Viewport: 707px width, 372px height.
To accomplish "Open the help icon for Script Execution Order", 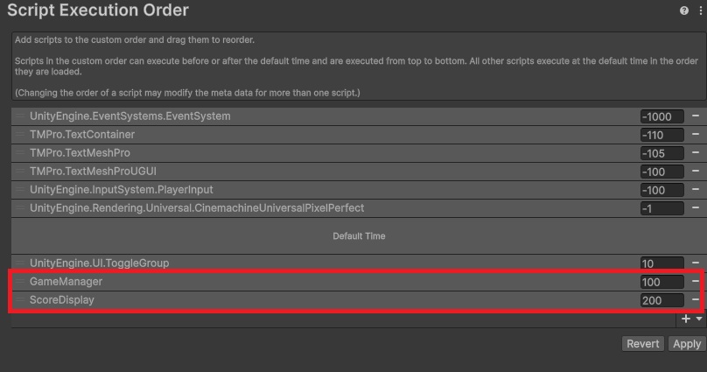I will [x=684, y=11].
